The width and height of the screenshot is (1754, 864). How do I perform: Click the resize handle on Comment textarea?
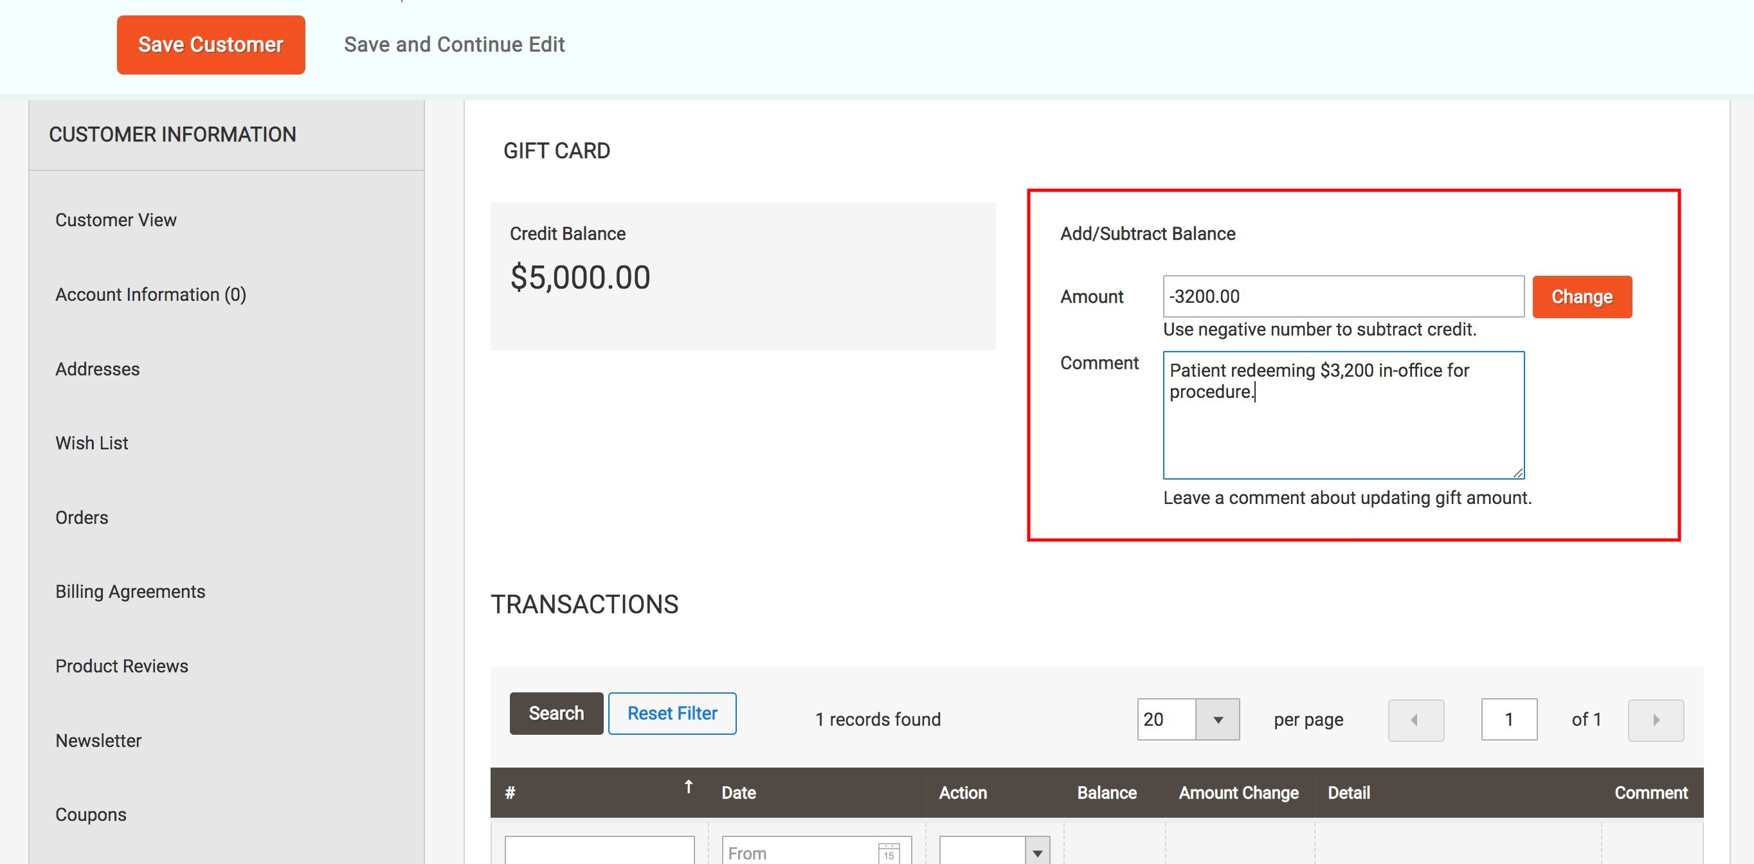click(1517, 471)
